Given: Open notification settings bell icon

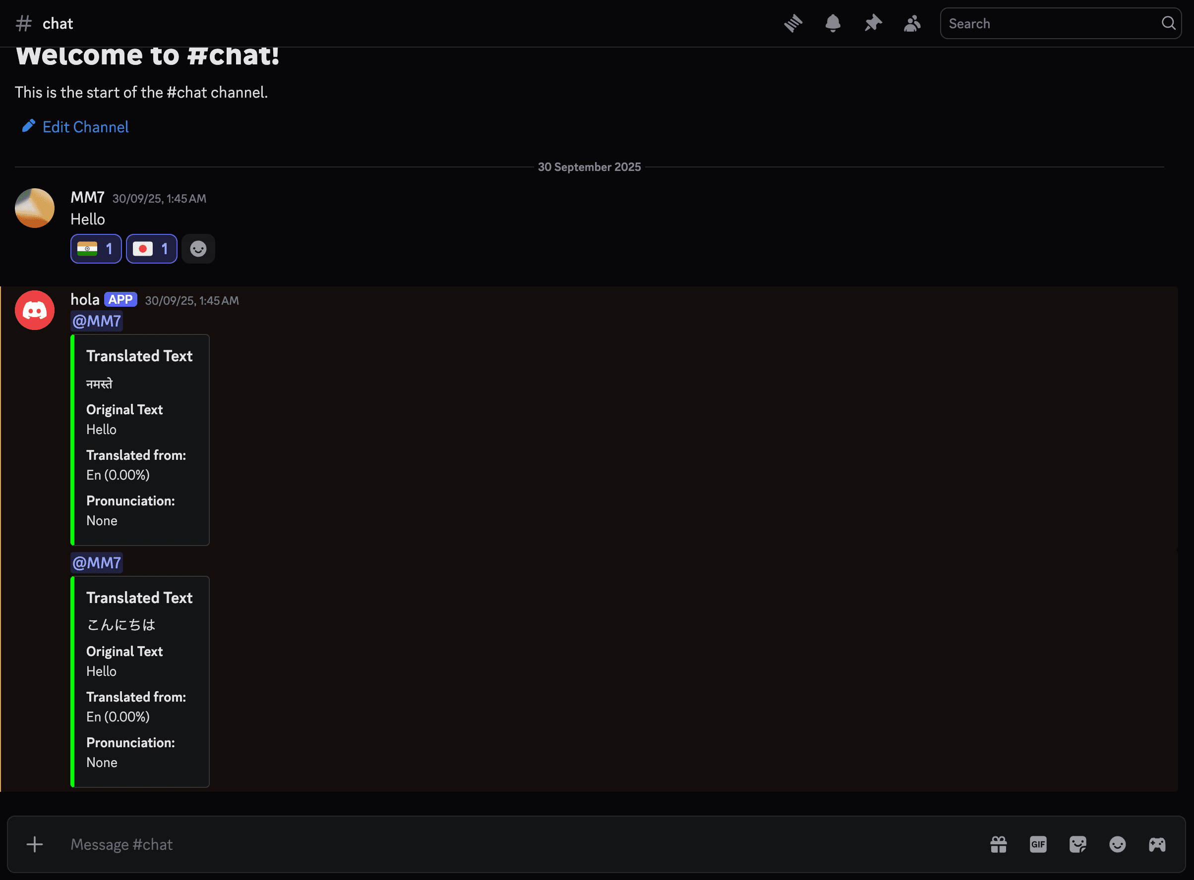Looking at the screenshot, I should pyautogui.click(x=833, y=23).
